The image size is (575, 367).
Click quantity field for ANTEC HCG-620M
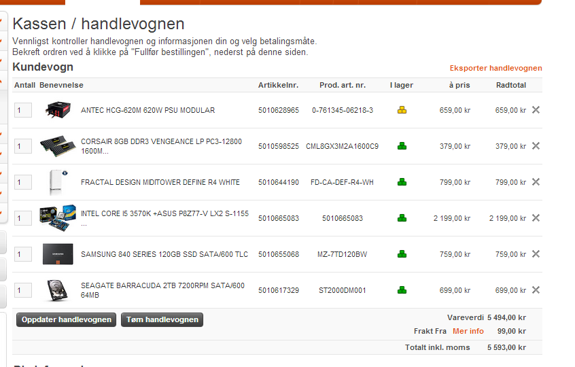pos(22,110)
